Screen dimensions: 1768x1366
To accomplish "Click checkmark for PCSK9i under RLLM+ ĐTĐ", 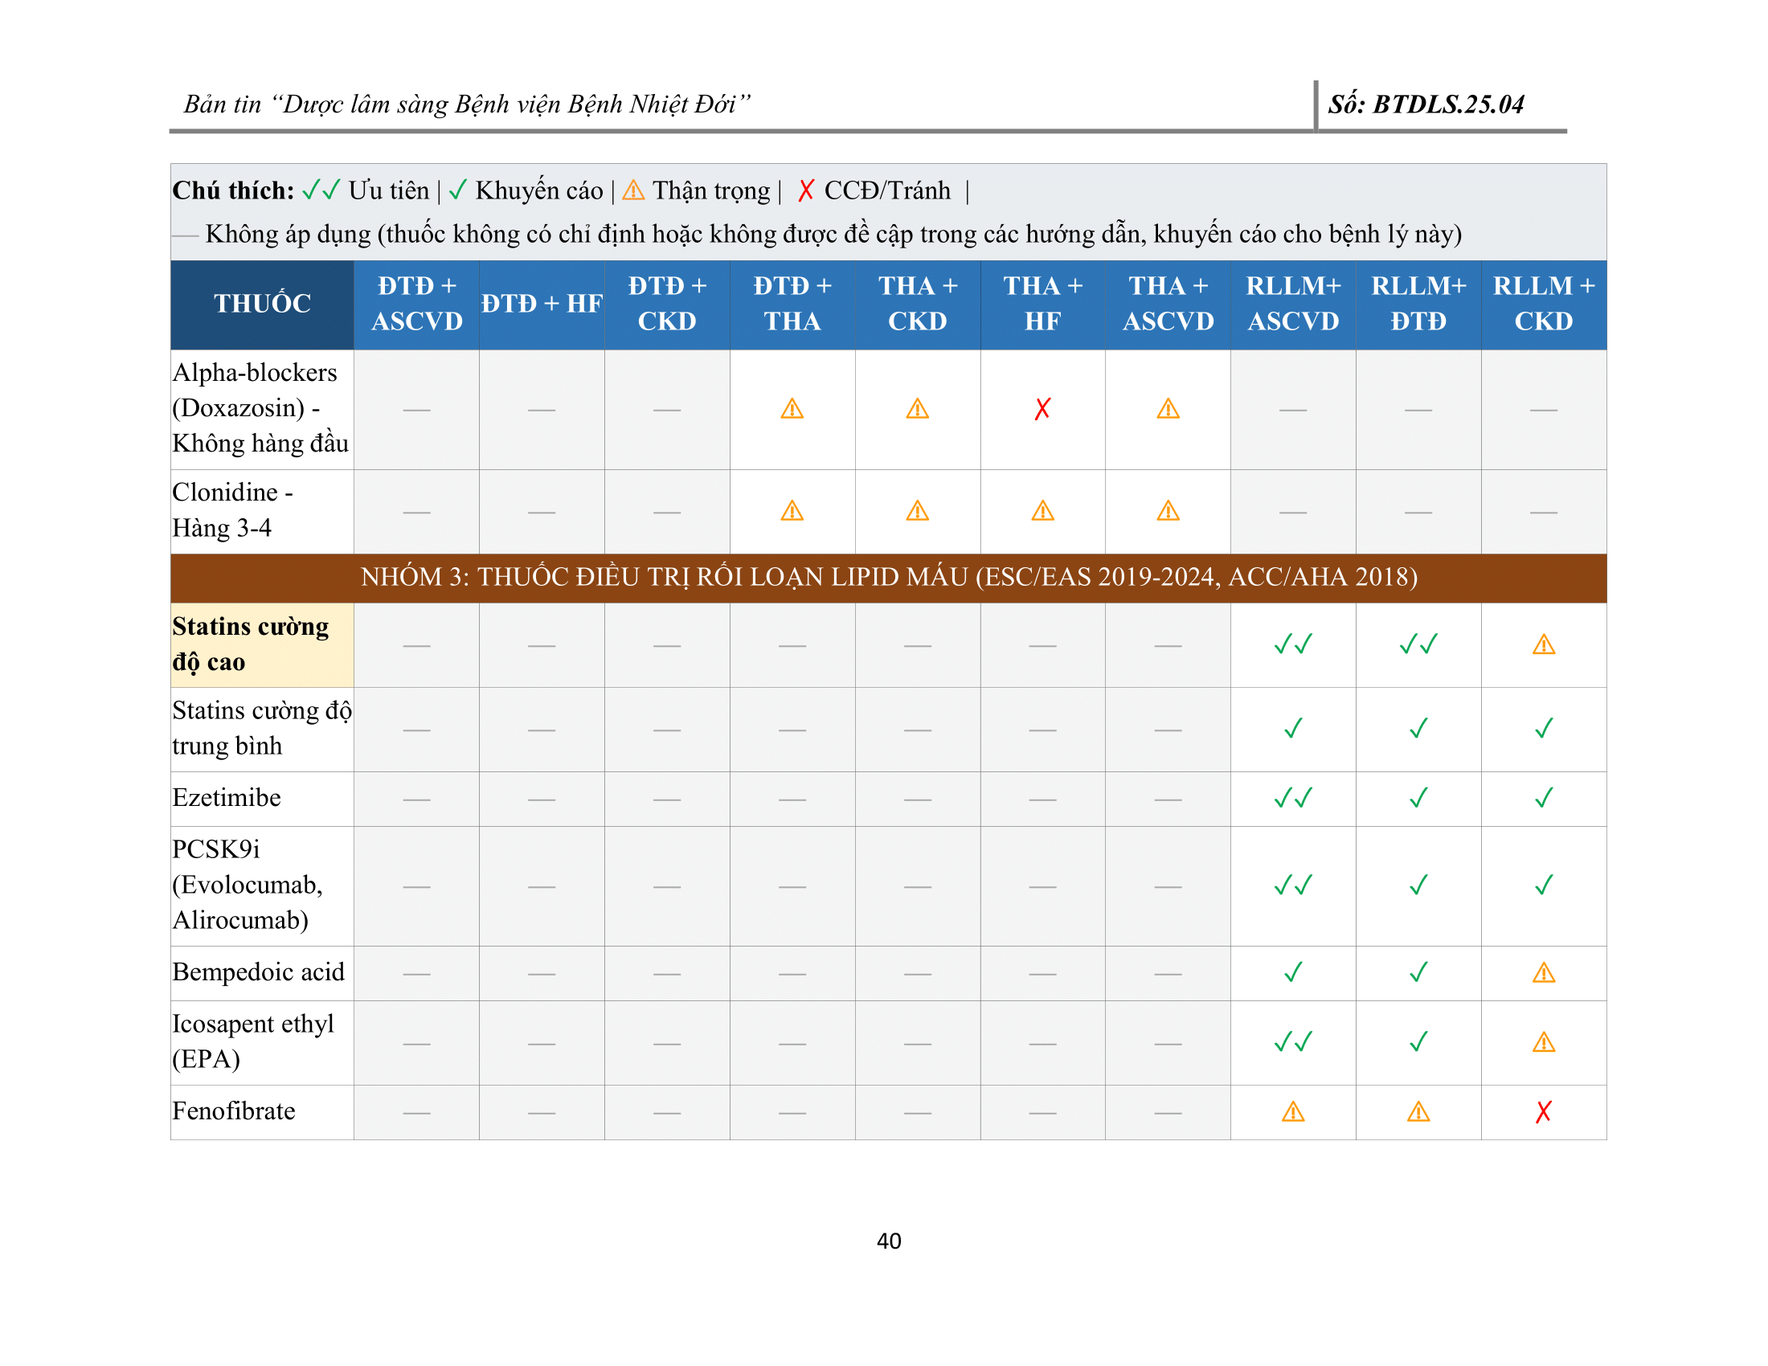I will tap(1418, 885).
